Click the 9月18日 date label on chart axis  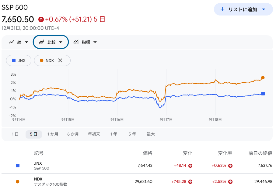(215, 120)
